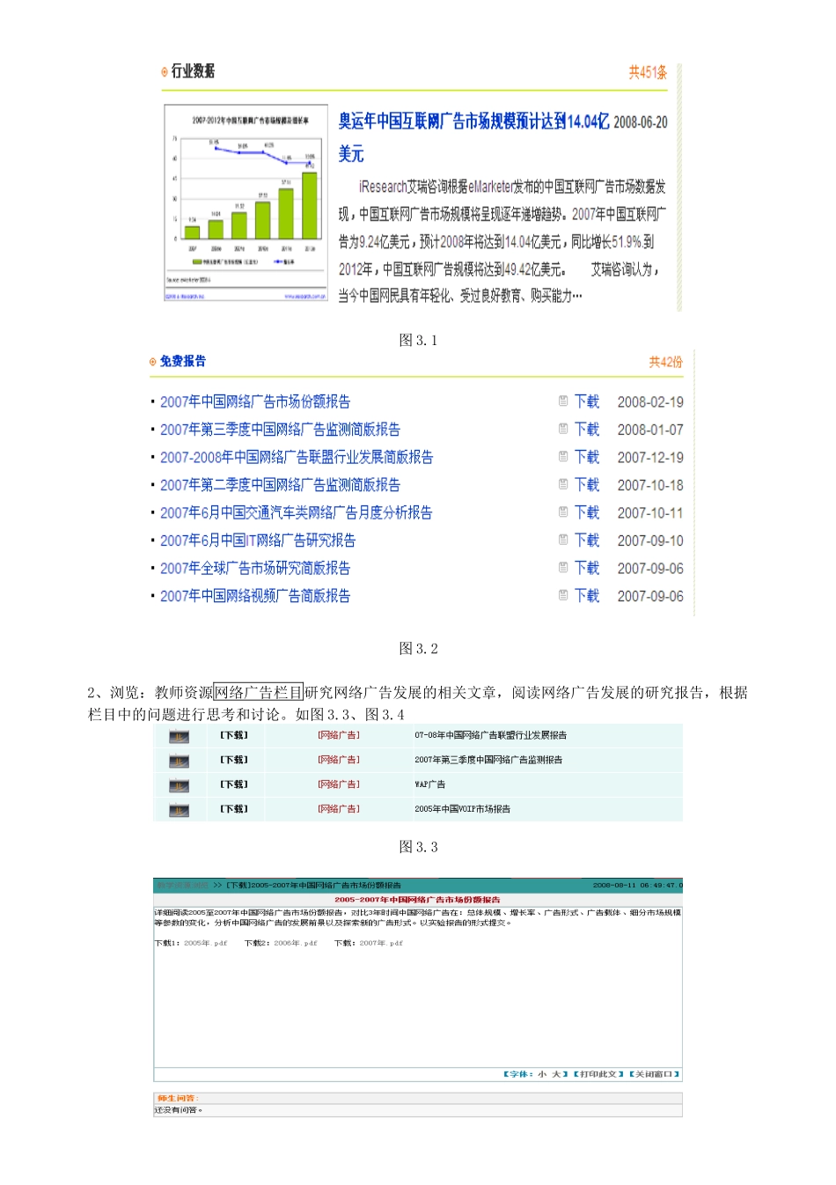Click 打印此文 to print the article

pyautogui.click(x=598, y=1074)
